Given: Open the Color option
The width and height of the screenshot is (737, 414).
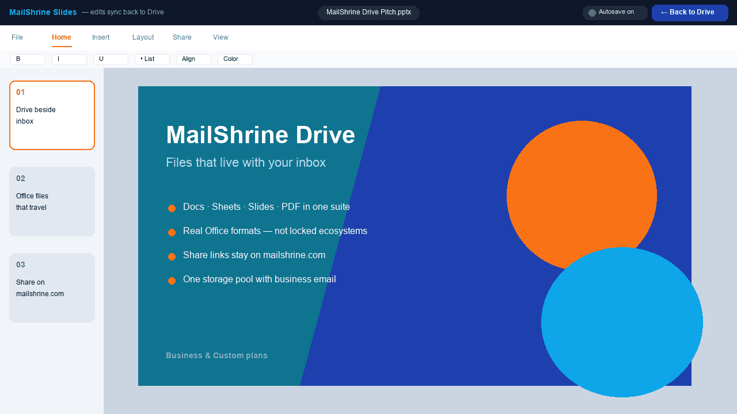Looking at the screenshot, I should pyautogui.click(x=235, y=59).
